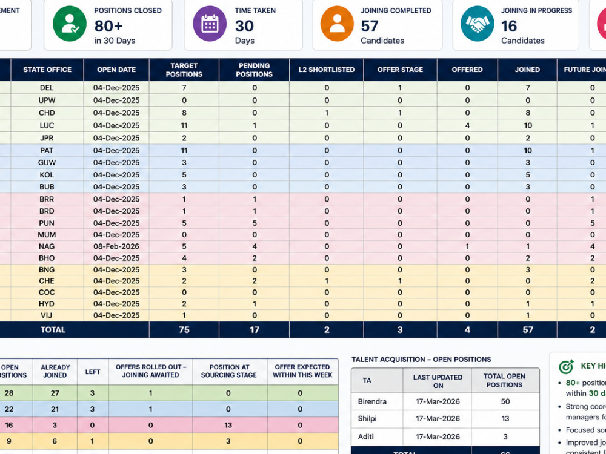This screenshot has width=606, height=454.
Task: Click the TOTAL row label
Action: 53,330
